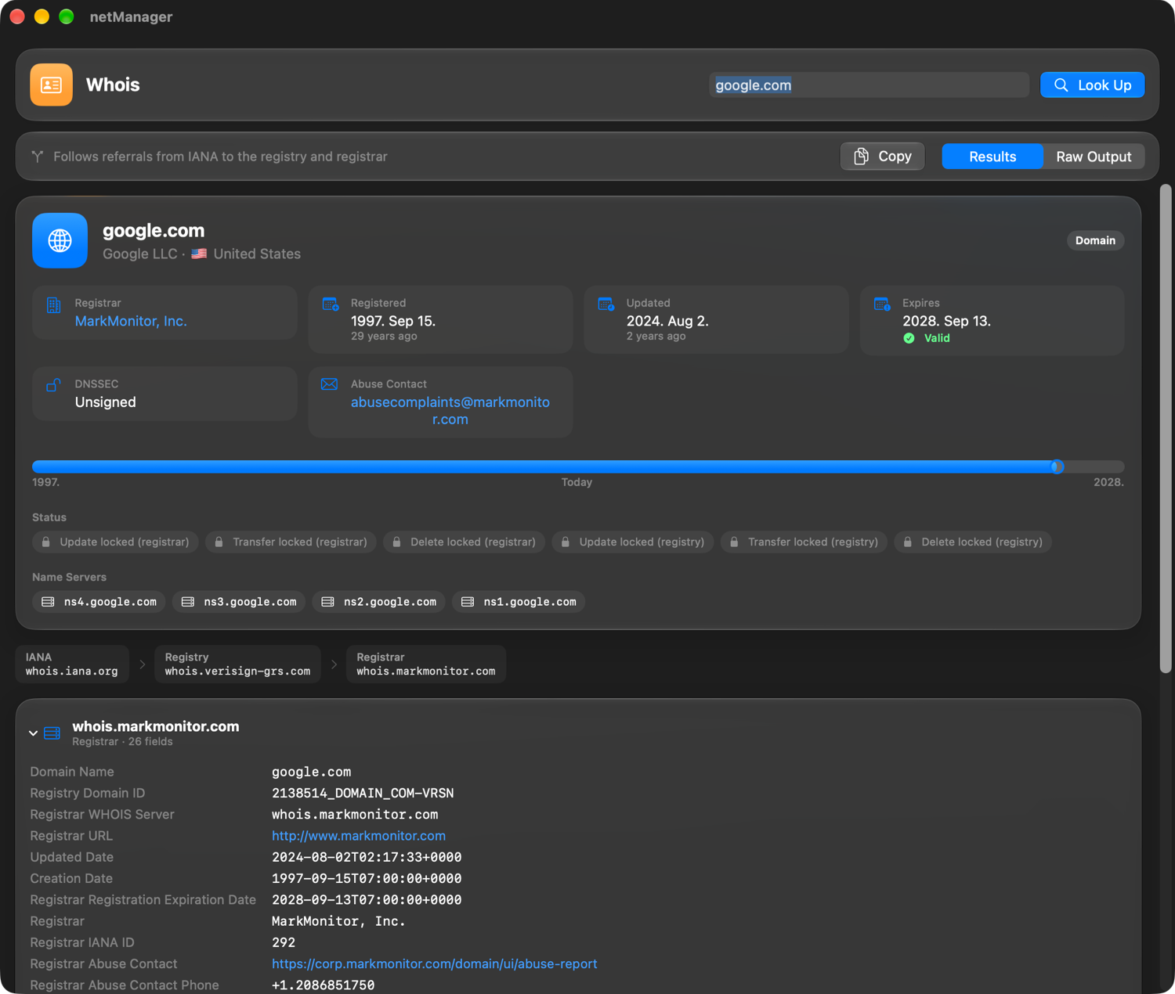Click the clipboard icon in Copy button

pyautogui.click(x=862, y=157)
